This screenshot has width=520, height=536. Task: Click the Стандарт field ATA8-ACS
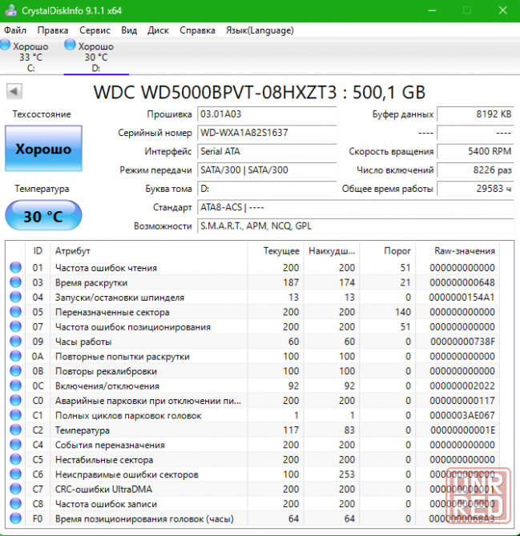pyautogui.click(x=356, y=207)
